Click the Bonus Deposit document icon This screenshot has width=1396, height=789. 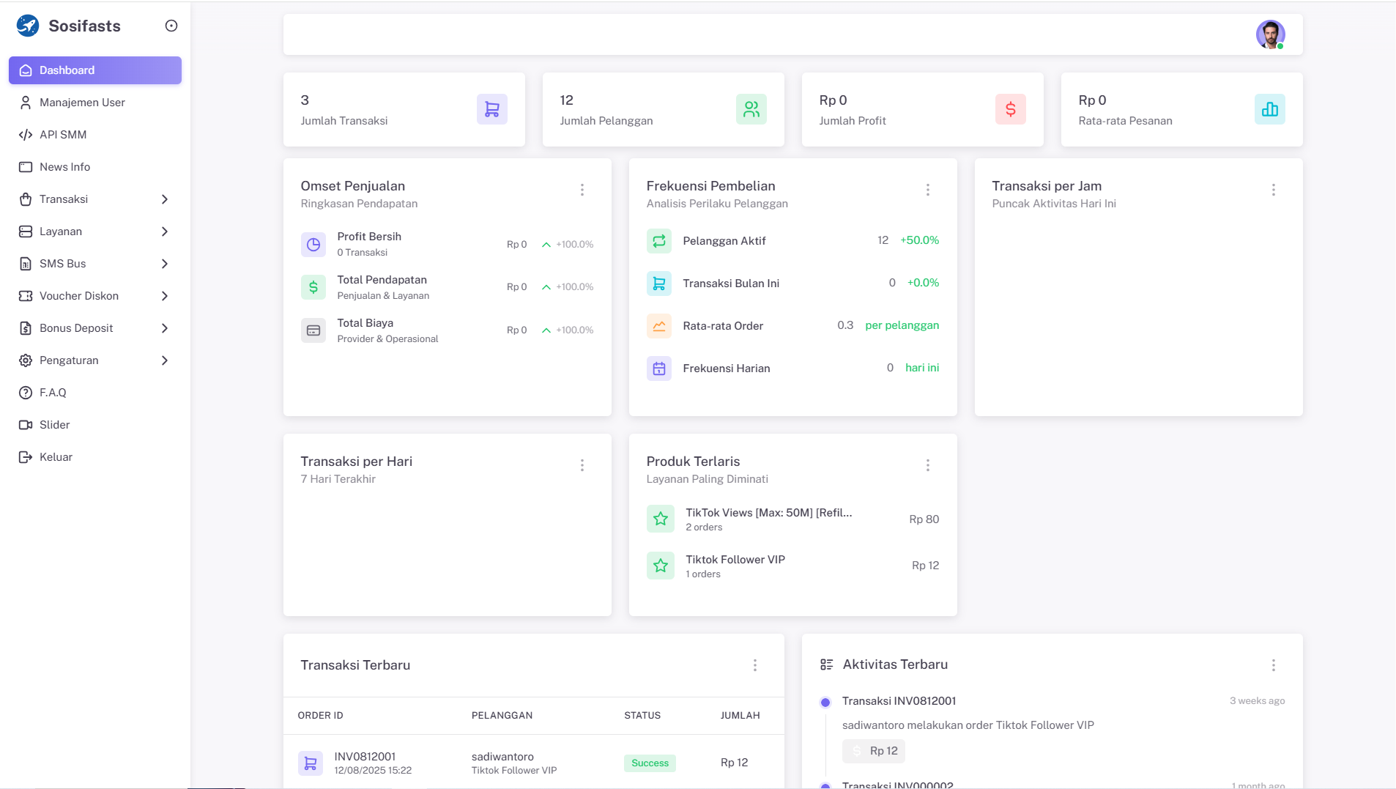click(26, 328)
